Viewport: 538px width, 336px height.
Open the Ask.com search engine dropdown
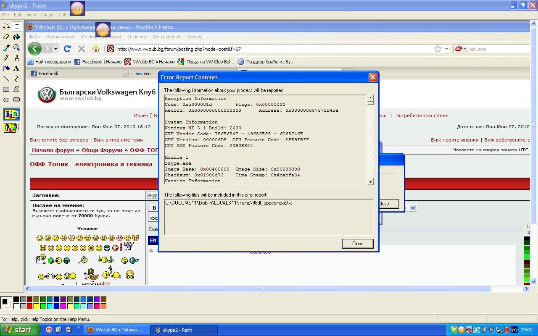point(464,49)
